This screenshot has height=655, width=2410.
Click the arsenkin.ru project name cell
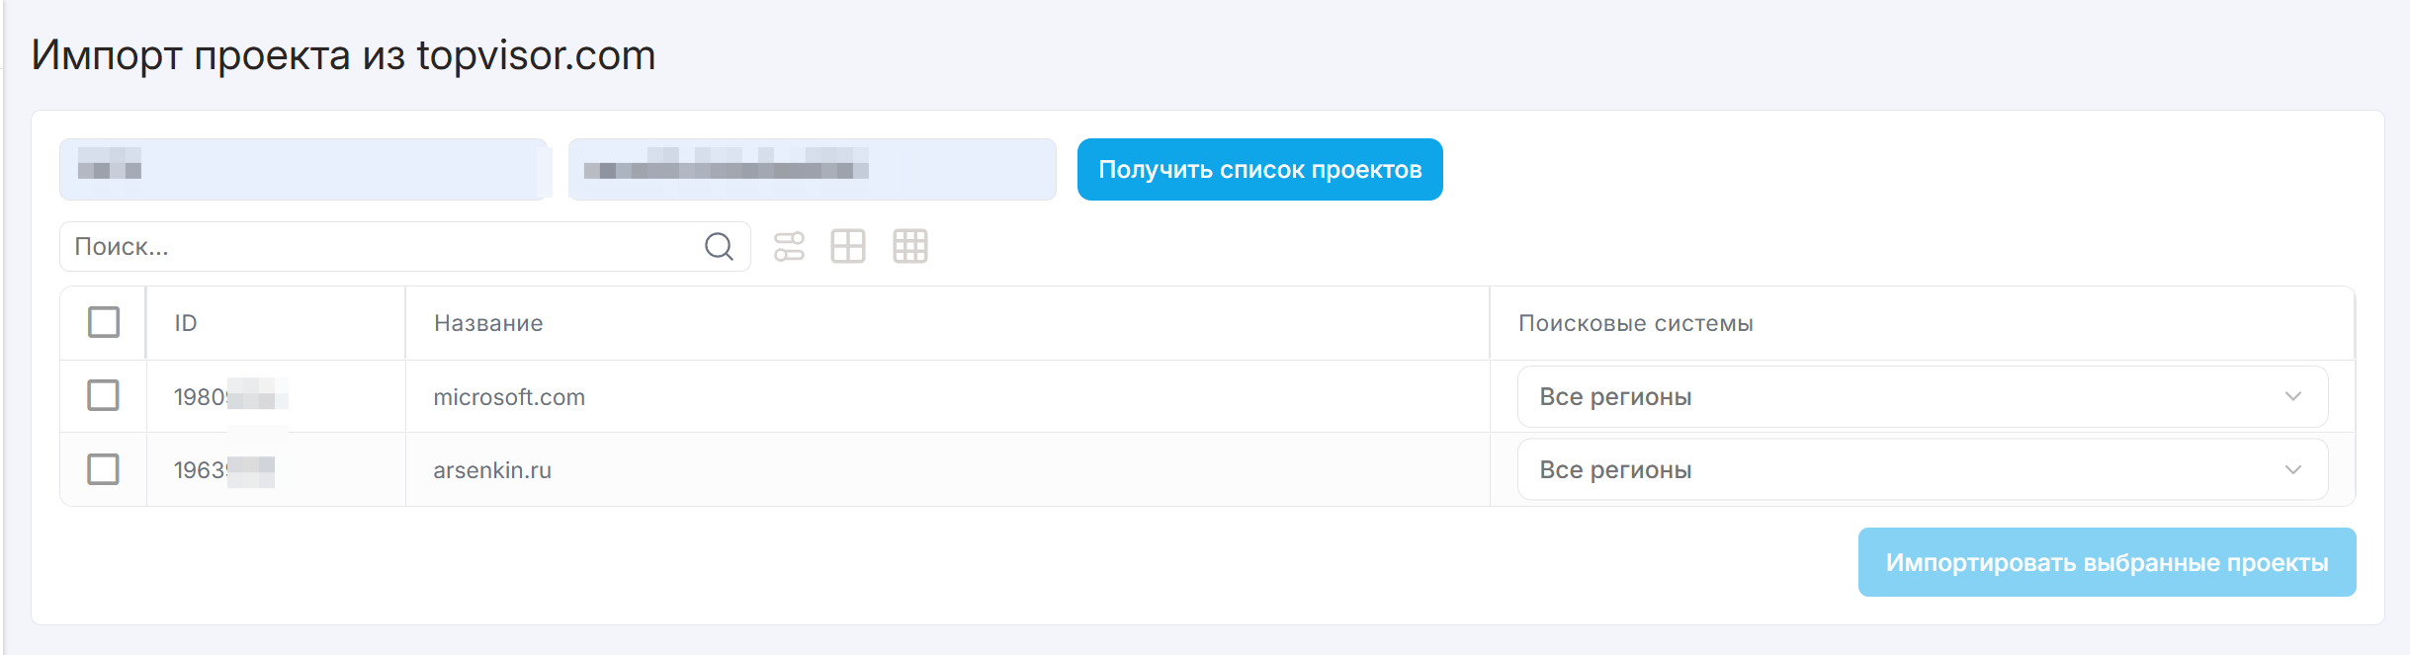pos(492,470)
